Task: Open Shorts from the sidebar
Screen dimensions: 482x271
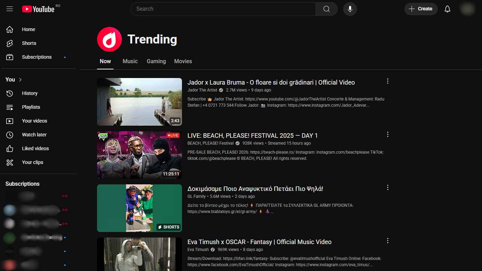Action: point(29,43)
